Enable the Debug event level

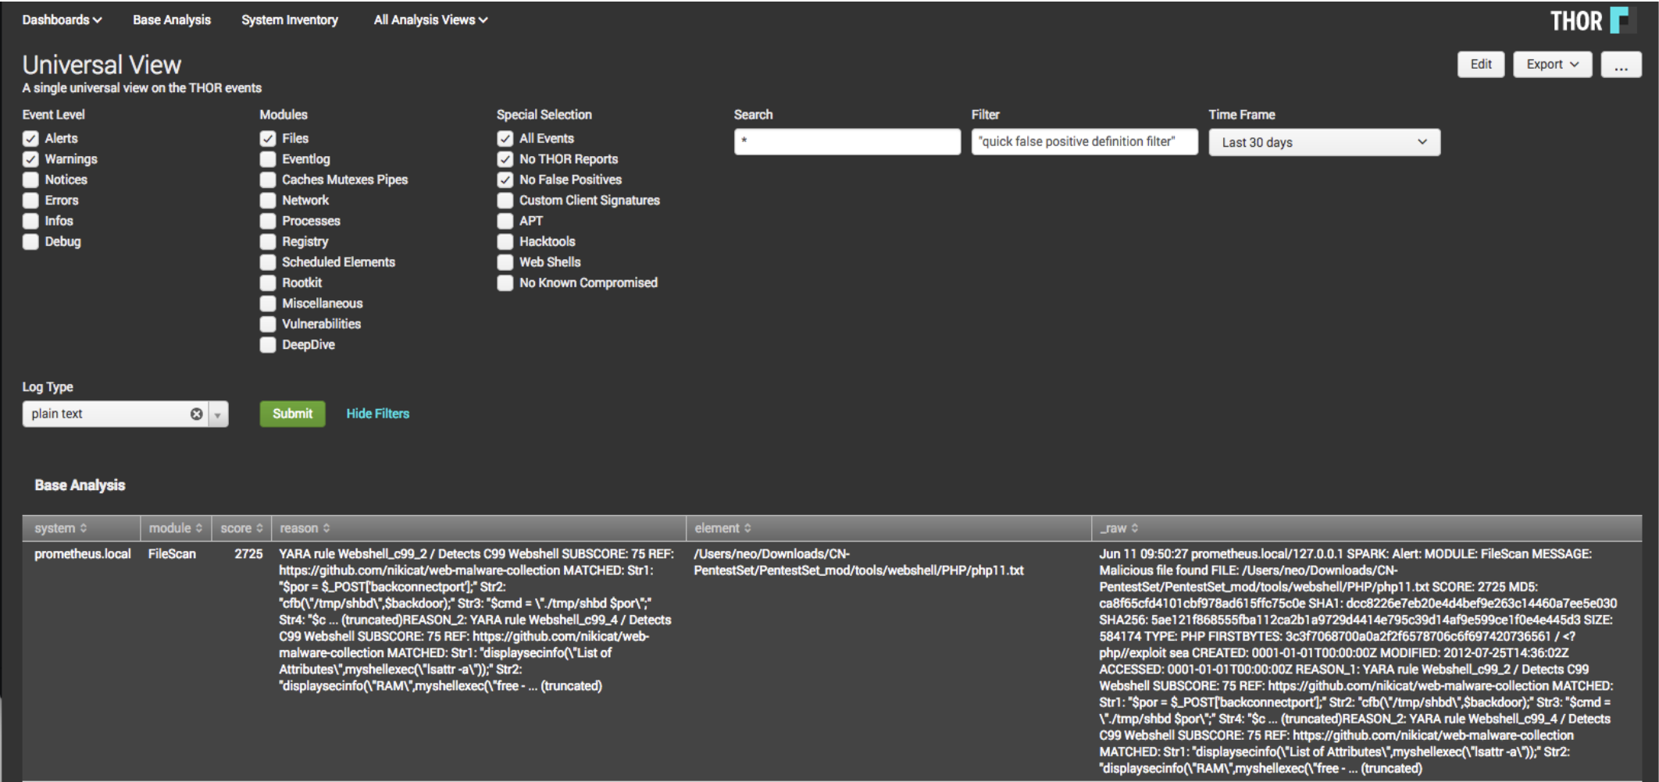click(x=30, y=242)
